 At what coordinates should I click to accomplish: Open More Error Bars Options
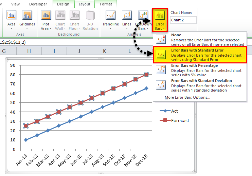click(x=187, y=97)
